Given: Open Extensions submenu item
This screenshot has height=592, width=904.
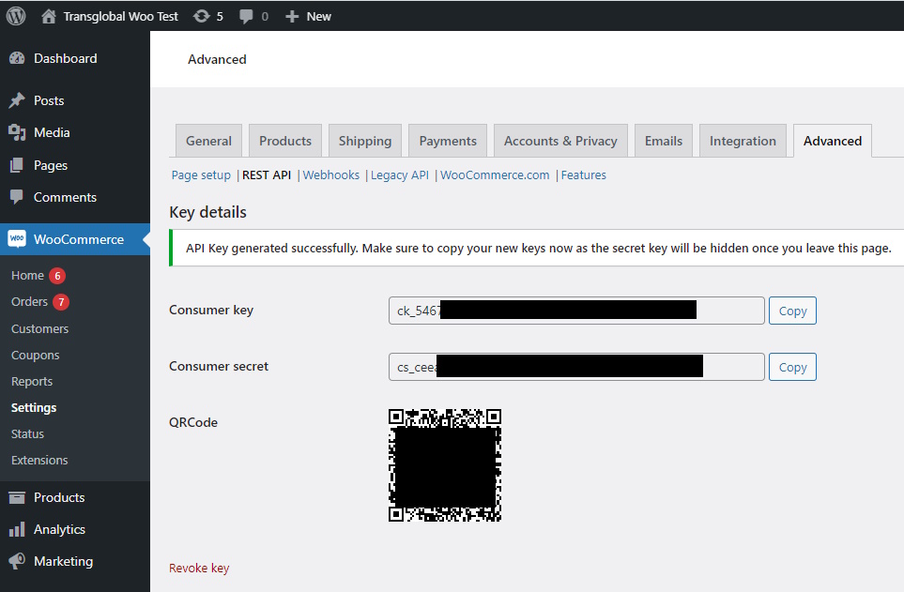Looking at the screenshot, I should (39, 460).
